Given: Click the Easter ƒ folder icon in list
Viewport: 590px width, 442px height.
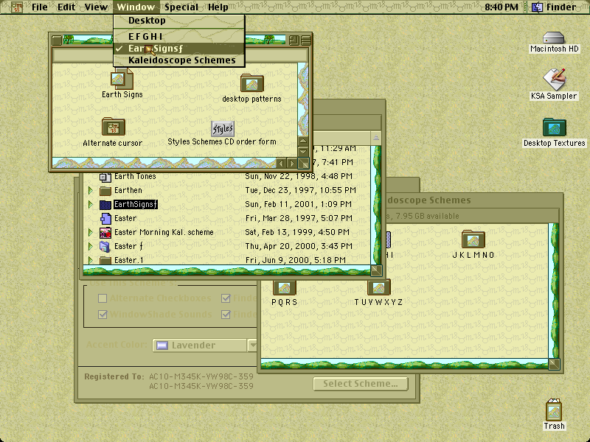Looking at the screenshot, I should (105, 247).
